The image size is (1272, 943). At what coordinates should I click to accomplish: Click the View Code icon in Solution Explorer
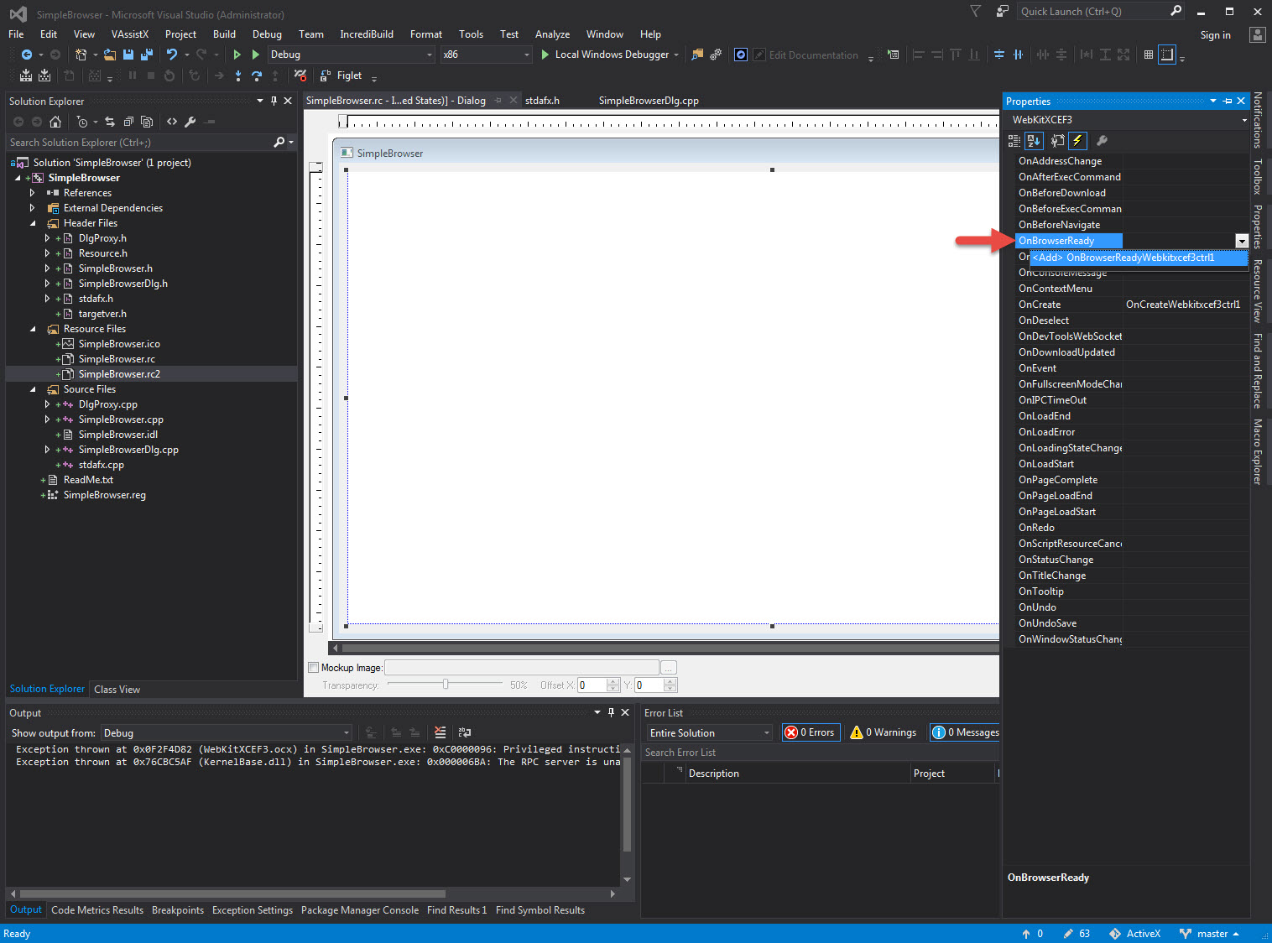pyautogui.click(x=172, y=122)
